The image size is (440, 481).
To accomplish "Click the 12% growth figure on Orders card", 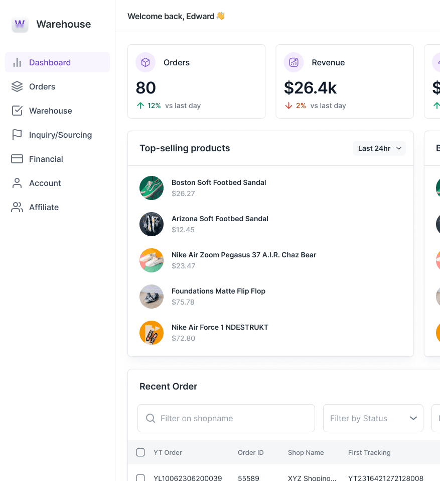I will coord(154,106).
